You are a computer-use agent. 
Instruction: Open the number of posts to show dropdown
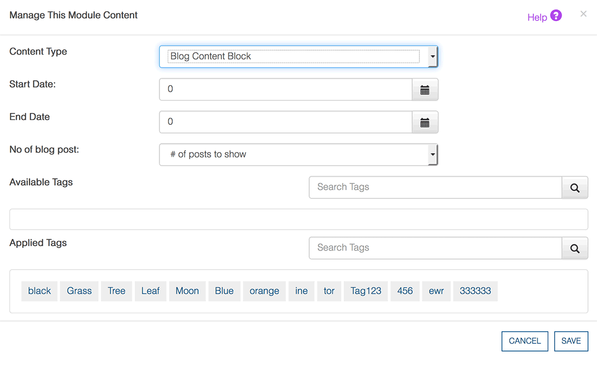[x=298, y=155]
